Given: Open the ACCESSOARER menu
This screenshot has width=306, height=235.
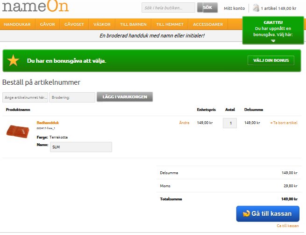Looking at the screenshot, I should [208, 24].
